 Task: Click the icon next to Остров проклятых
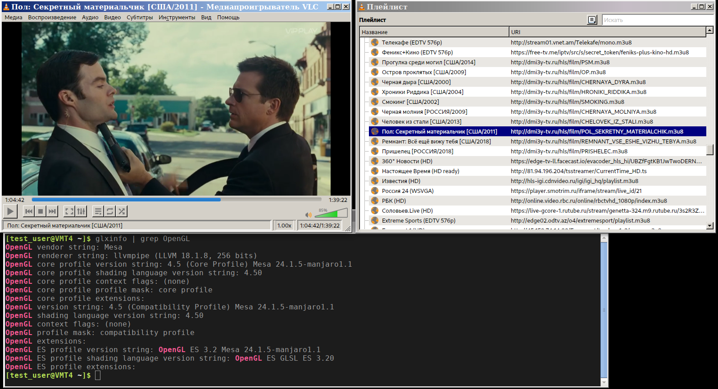pos(375,72)
